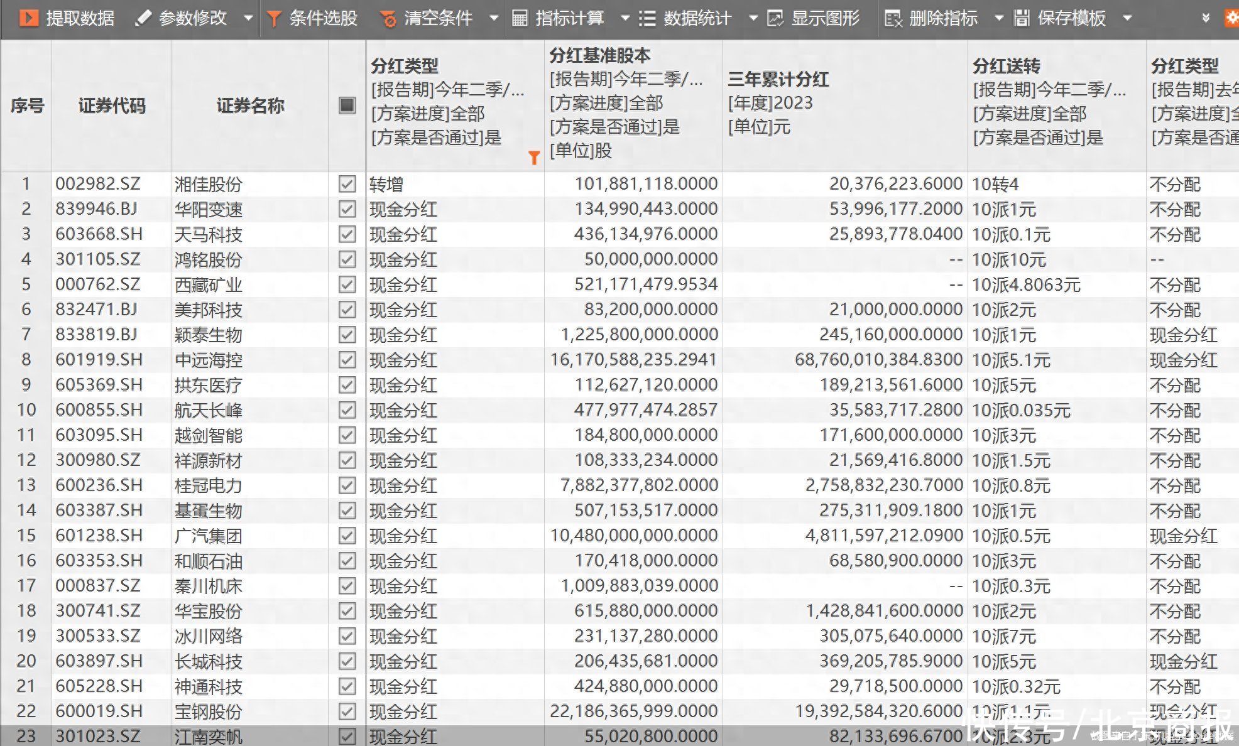The height and width of the screenshot is (746, 1239).
Task: Select the 三年累计分红 column header
Action: (845, 105)
